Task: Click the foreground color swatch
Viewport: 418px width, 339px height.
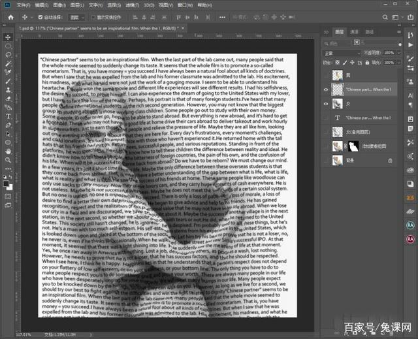Action: tap(6, 184)
